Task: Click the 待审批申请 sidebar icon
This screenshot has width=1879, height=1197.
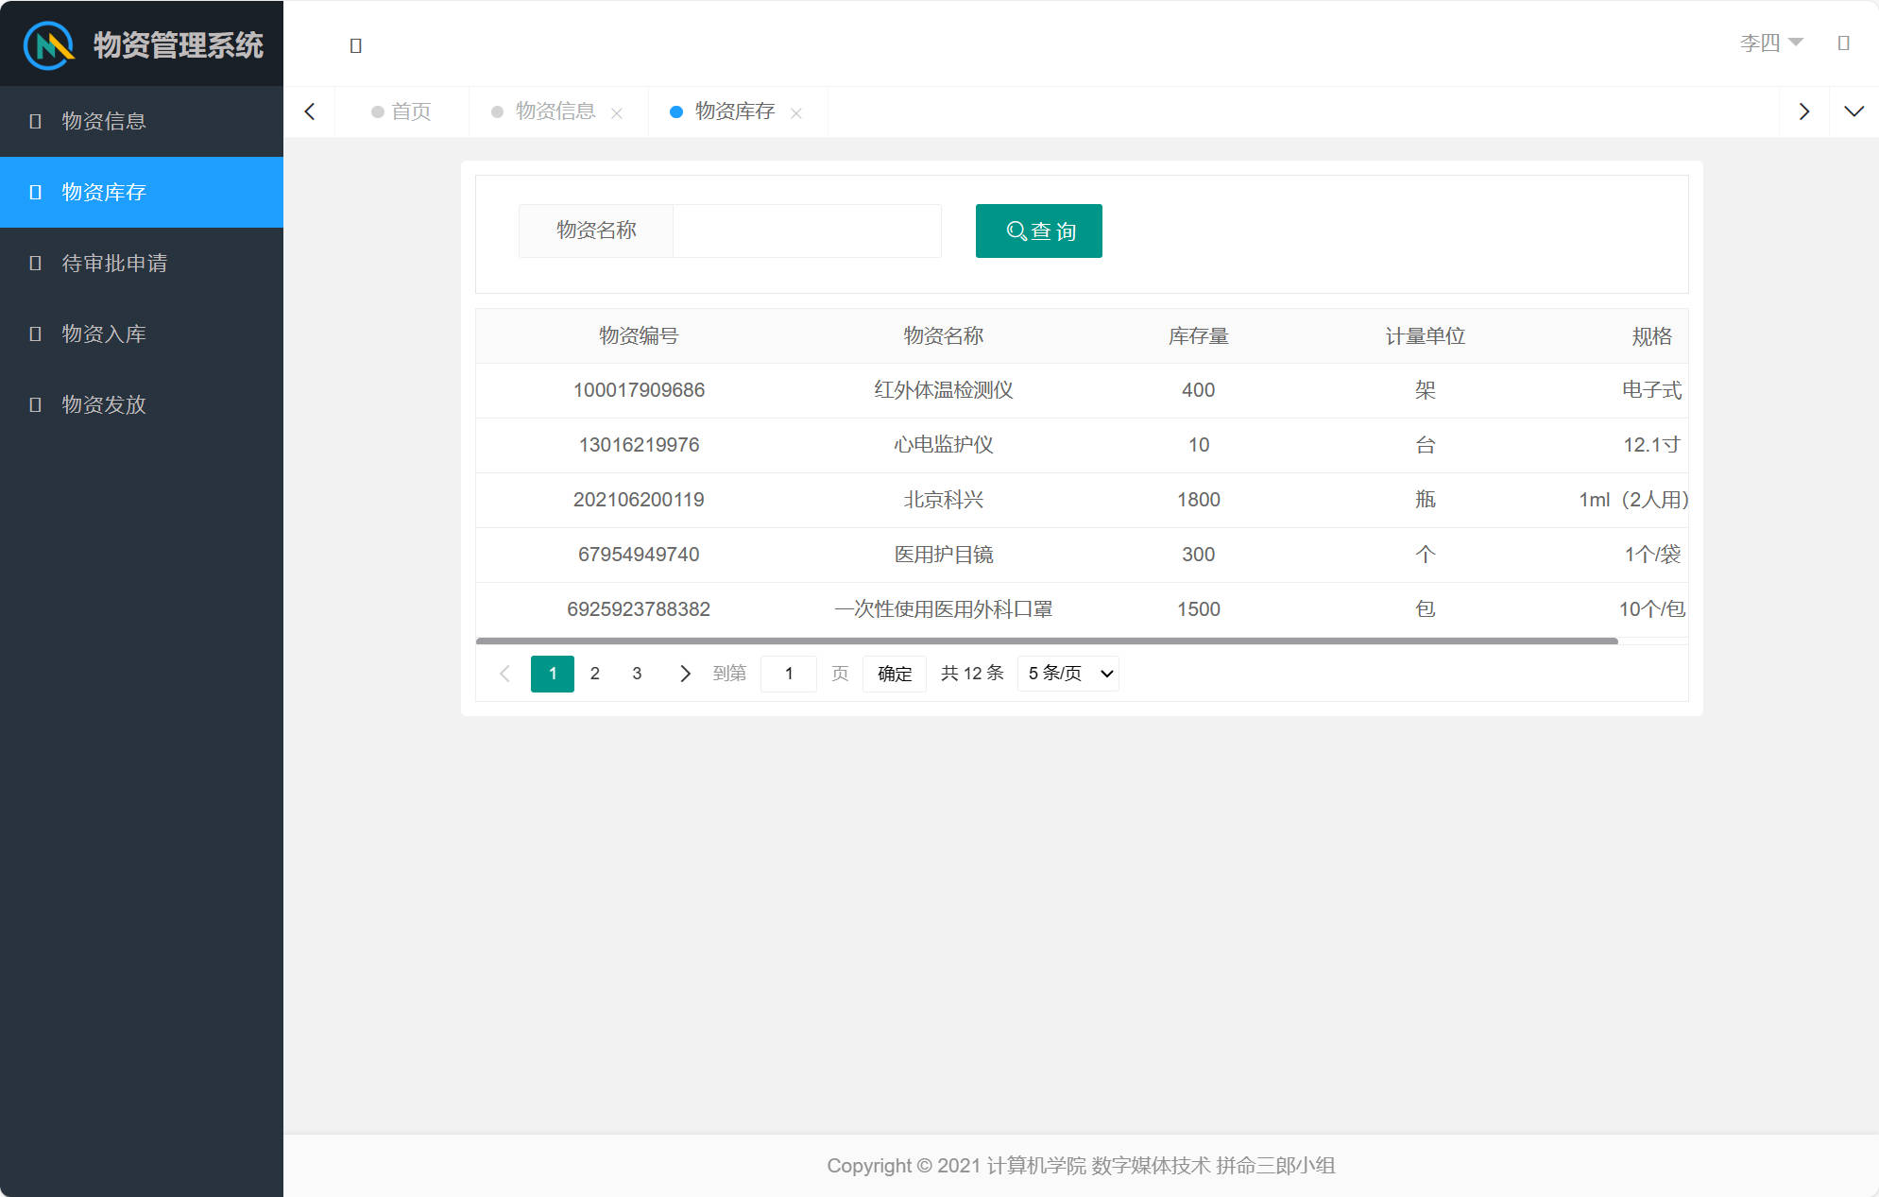Action: (x=35, y=264)
